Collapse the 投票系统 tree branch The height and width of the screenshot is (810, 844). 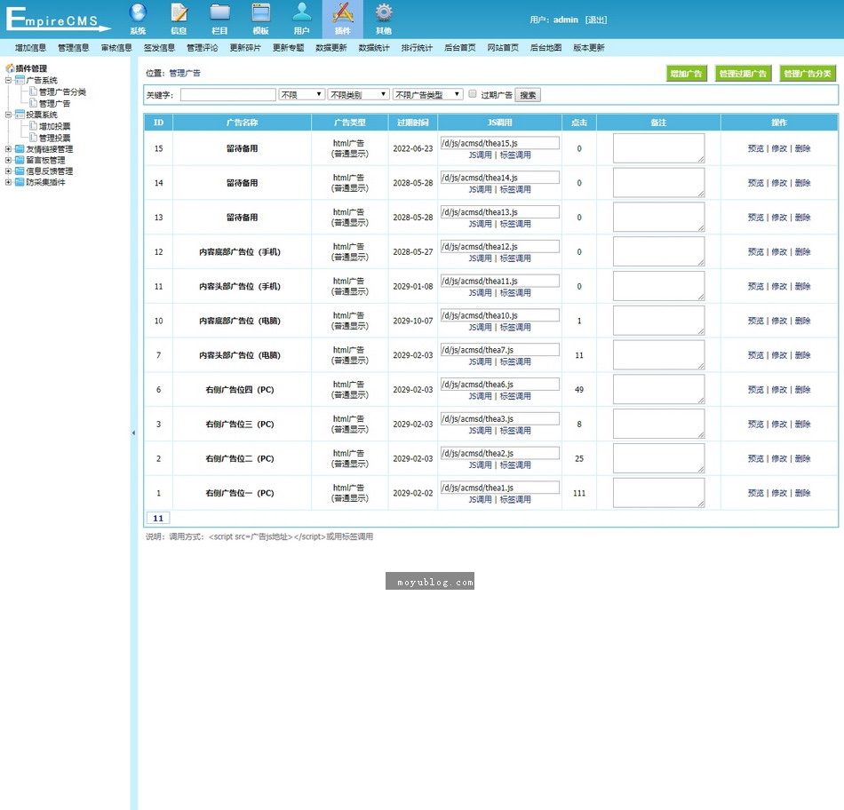[x=8, y=115]
